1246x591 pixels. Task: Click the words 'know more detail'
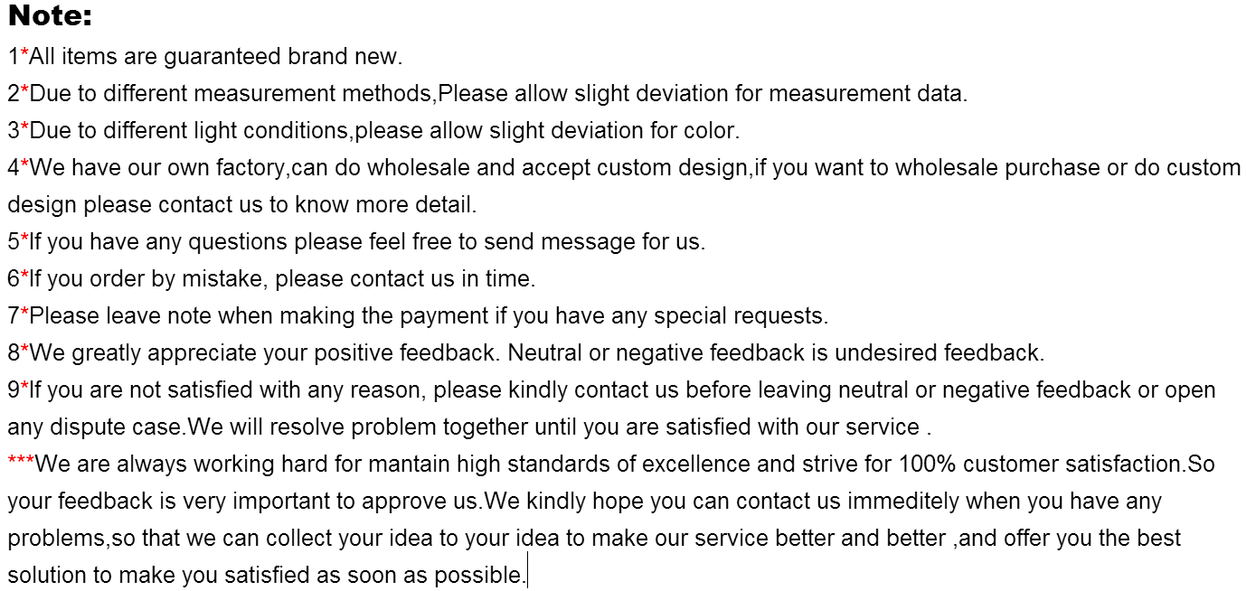(x=385, y=205)
